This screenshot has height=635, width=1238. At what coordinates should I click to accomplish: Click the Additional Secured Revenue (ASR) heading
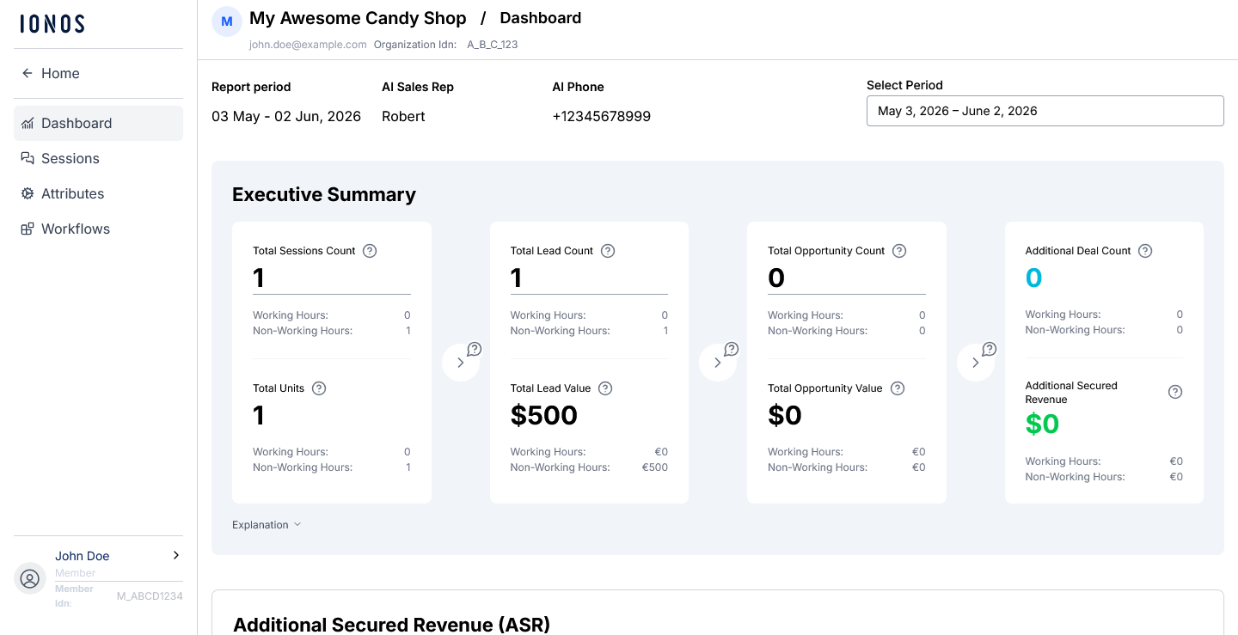point(391,625)
